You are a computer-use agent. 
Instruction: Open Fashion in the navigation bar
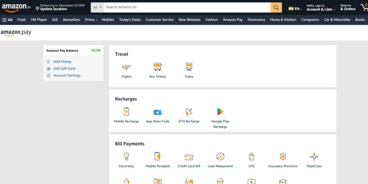coord(212,20)
